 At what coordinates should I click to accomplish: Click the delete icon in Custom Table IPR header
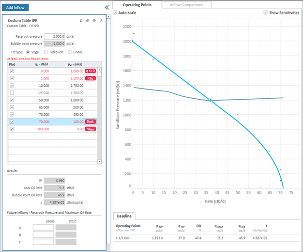[x=81, y=20]
